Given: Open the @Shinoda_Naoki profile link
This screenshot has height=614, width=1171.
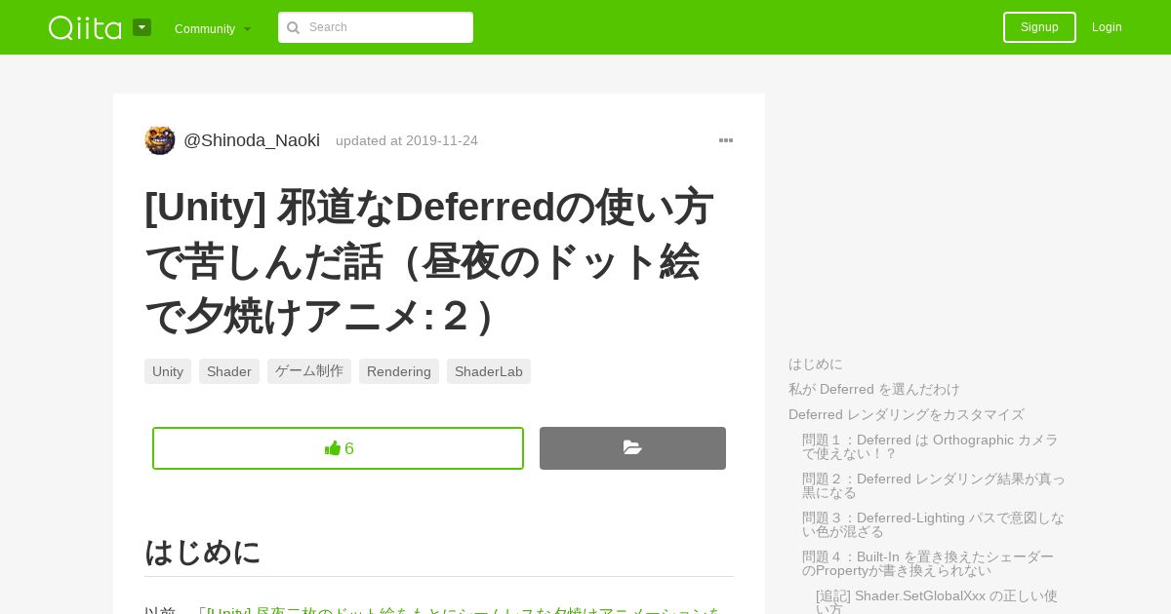Looking at the screenshot, I should point(252,140).
